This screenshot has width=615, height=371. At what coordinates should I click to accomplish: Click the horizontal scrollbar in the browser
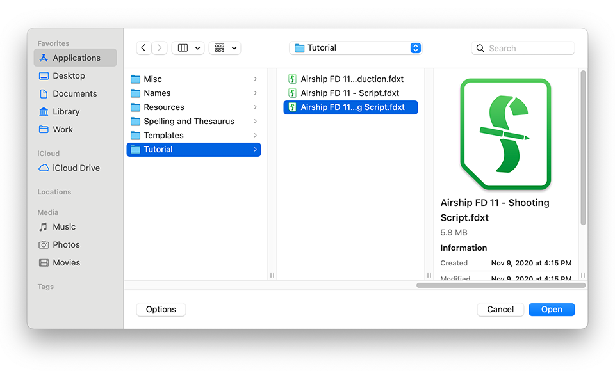500,285
